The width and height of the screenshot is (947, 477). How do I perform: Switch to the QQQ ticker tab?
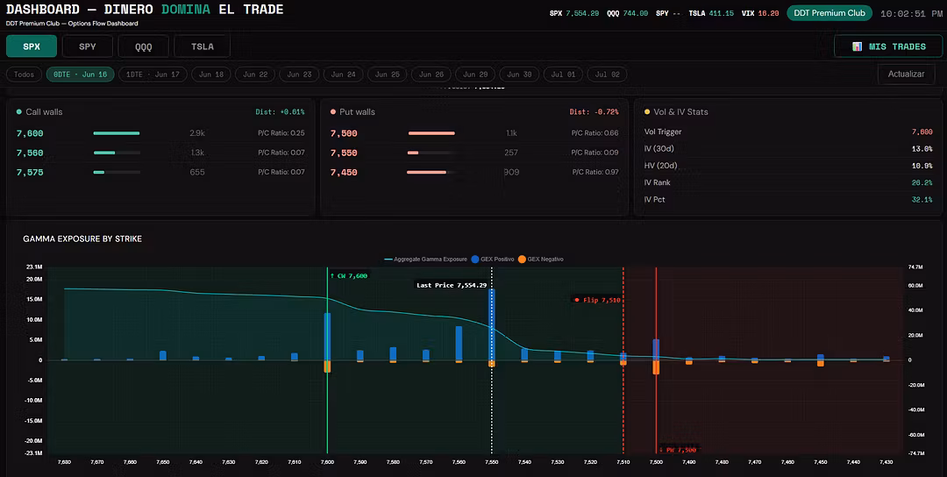point(144,46)
